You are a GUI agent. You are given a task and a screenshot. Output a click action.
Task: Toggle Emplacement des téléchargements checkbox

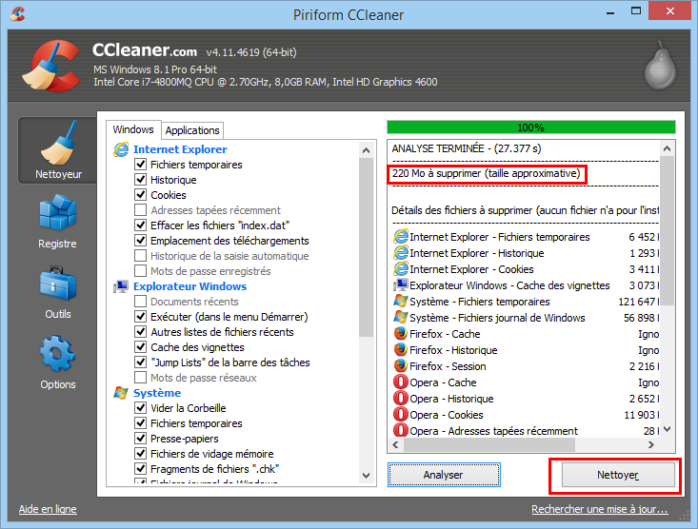(x=141, y=241)
